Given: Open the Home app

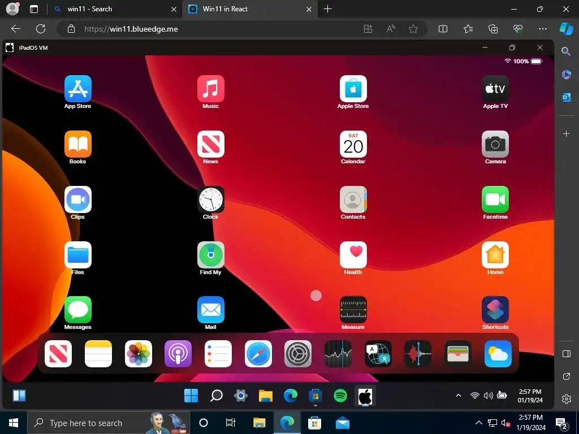Looking at the screenshot, I should coord(495,255).
